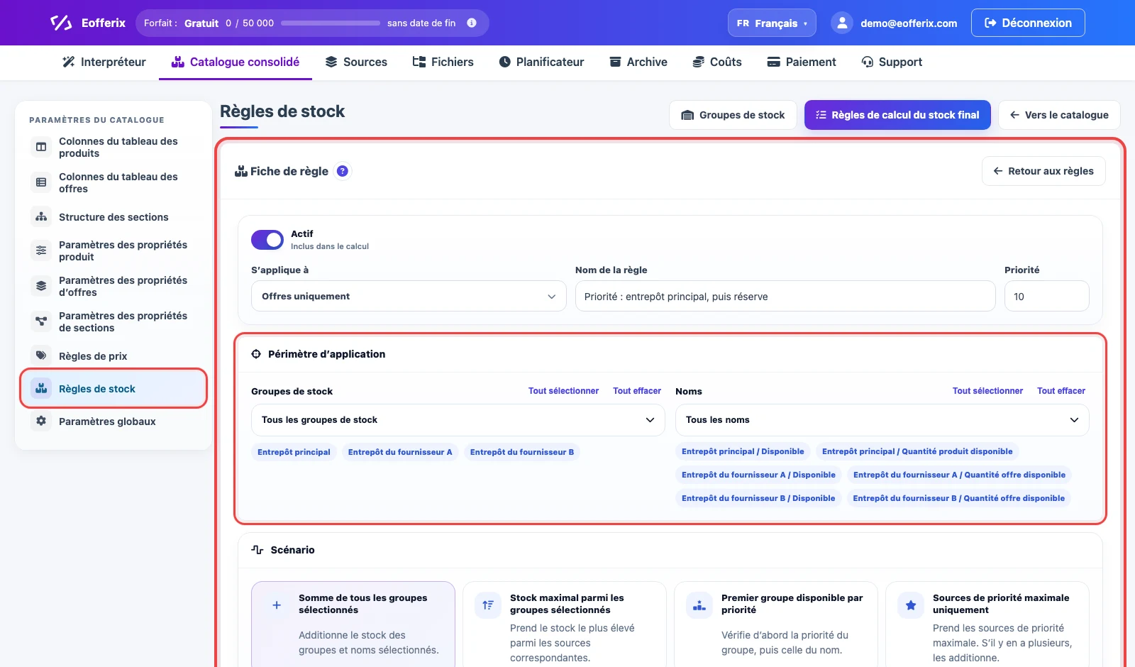This screenshot has width=1135, height=667.
Task: Click the Entrepôt du fournisseur B group tag
Action: point(522,452)
